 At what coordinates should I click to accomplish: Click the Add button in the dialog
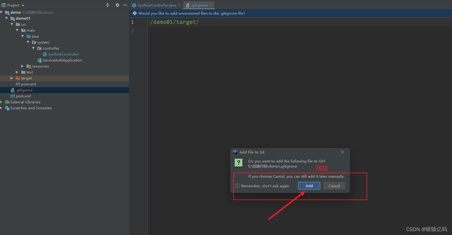(309, 186)
